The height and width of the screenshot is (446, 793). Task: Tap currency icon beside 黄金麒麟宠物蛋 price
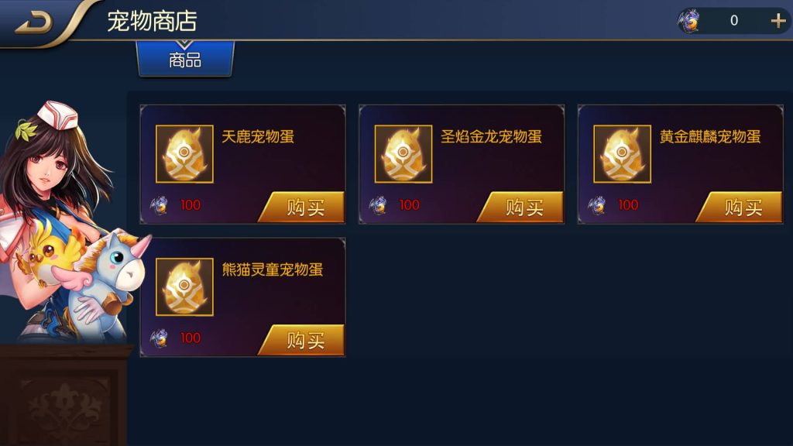tap(597, 204)
